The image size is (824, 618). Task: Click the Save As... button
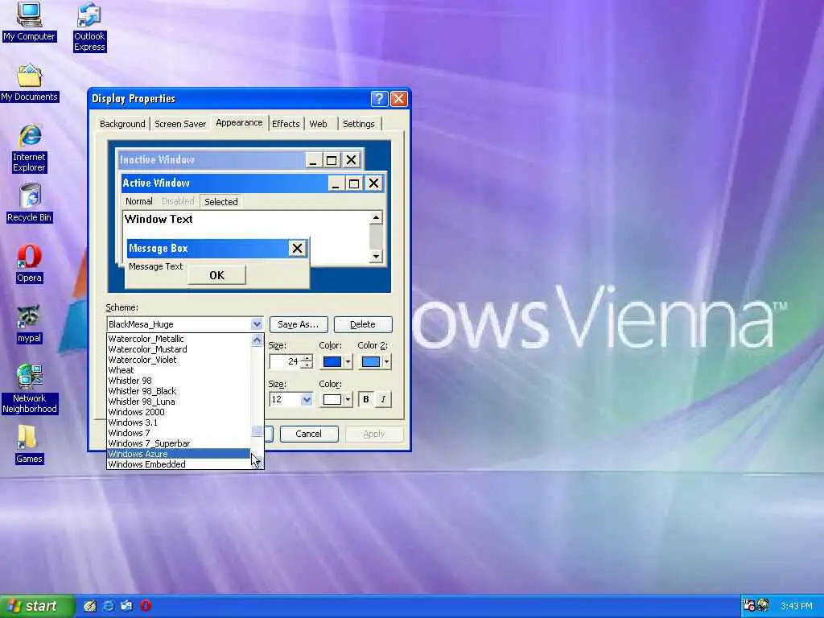299,324
